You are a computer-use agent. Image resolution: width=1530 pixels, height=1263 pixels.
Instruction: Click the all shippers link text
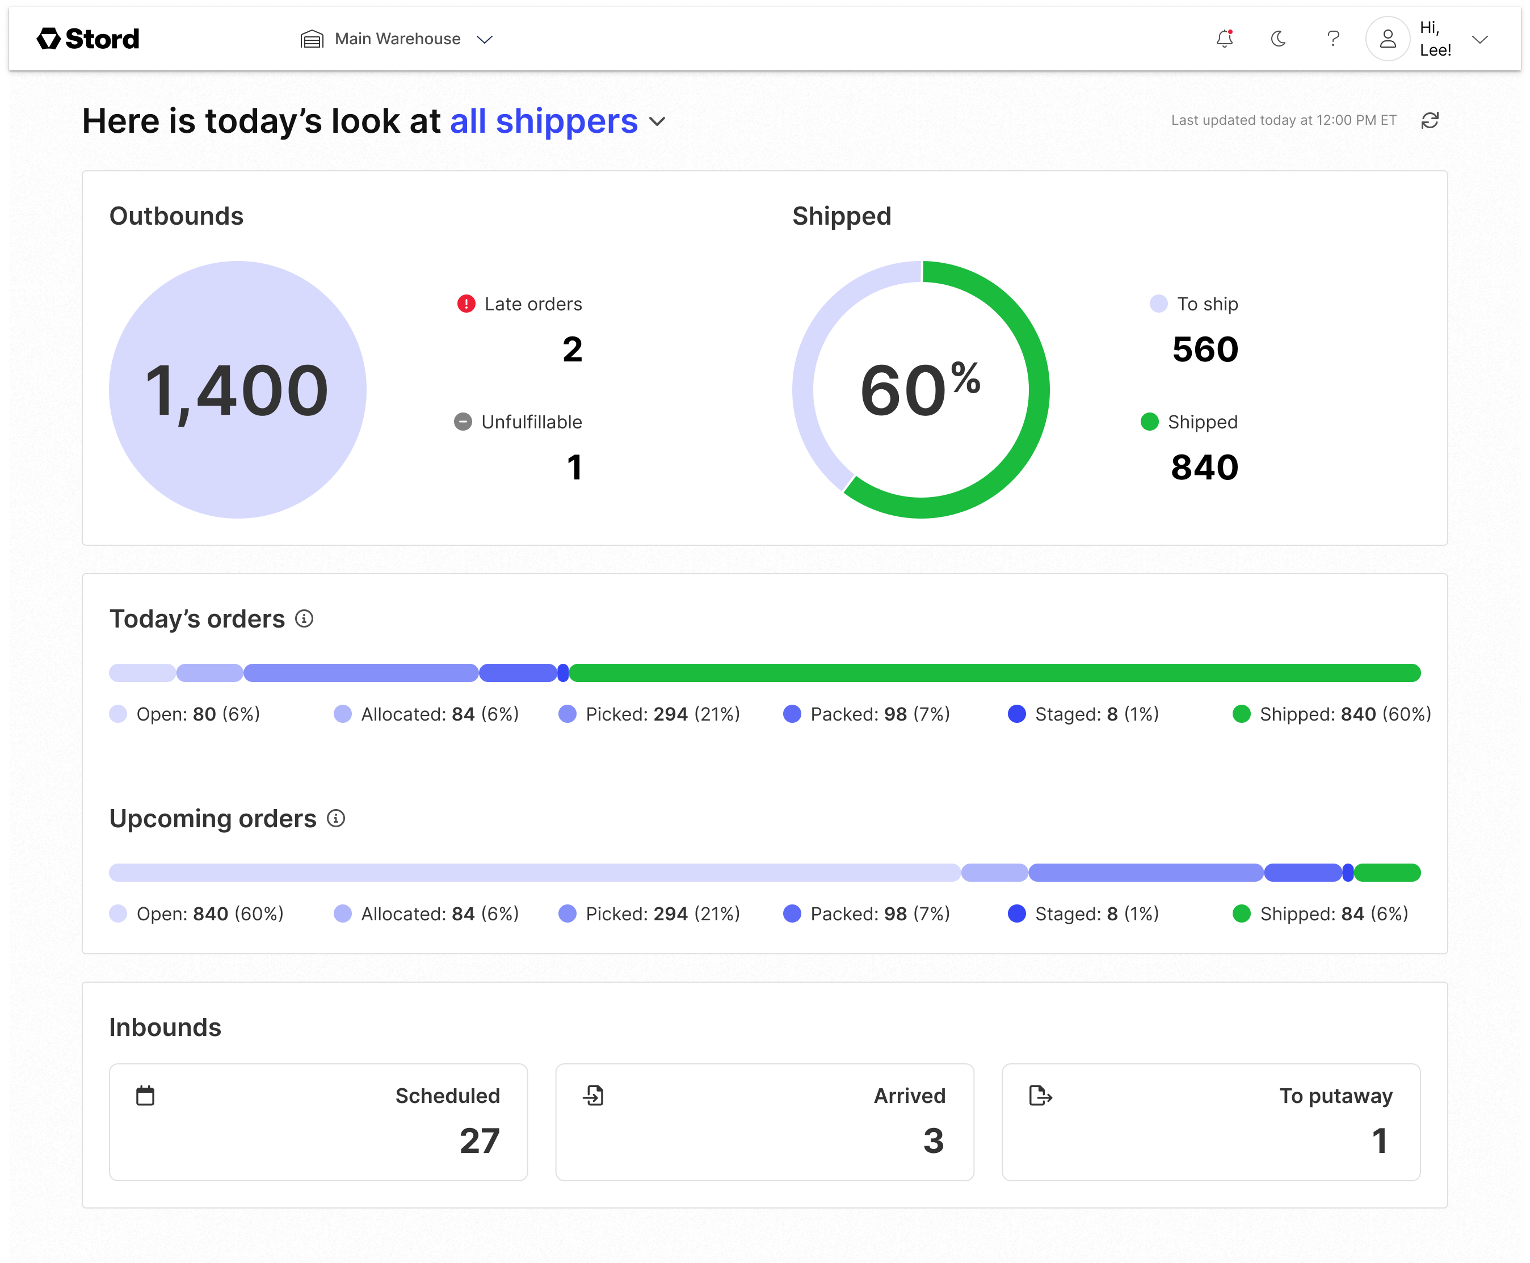(544, 121)
